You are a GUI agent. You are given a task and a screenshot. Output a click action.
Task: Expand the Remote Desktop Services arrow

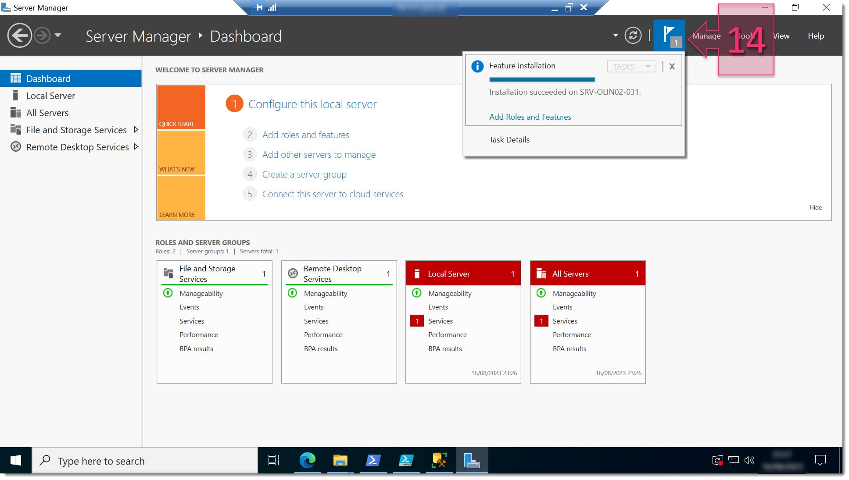pos(136,147)
